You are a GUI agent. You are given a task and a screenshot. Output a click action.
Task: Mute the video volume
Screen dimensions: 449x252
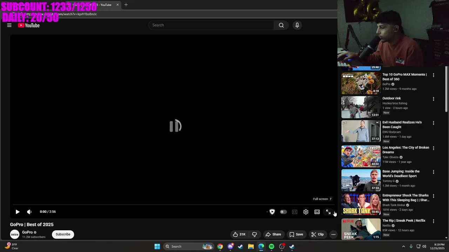point(29,212)
